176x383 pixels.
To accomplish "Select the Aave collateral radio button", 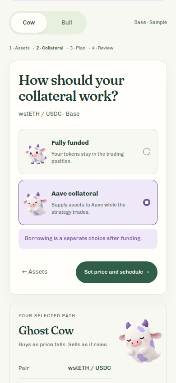I will [147, 202].
